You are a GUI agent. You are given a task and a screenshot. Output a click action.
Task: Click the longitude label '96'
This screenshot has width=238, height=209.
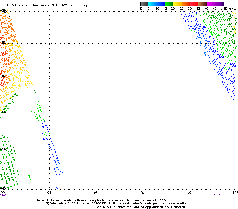pyautogui.click(x=96, y=193)
